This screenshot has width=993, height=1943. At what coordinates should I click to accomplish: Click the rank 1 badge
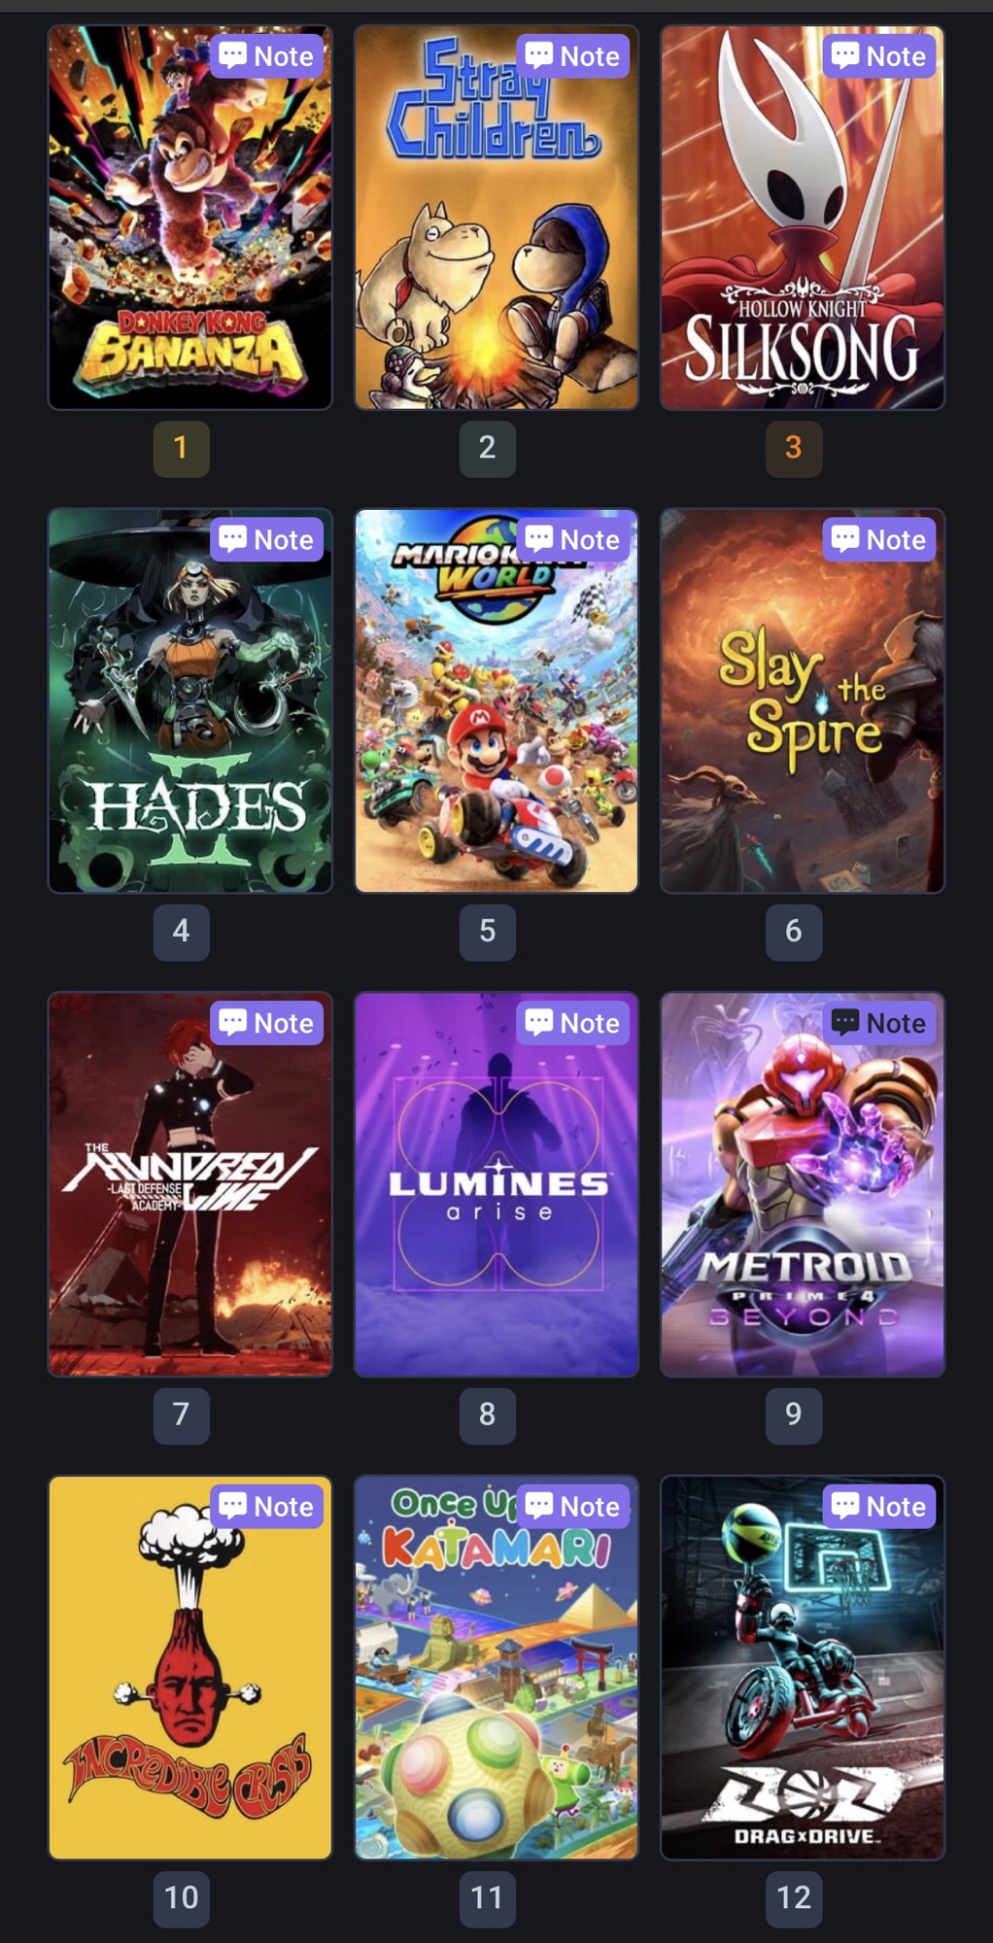coord(182,448)
